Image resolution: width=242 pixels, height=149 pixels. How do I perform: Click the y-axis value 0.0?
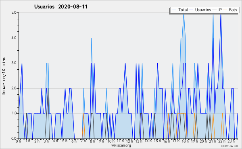(x=14, y=139)
